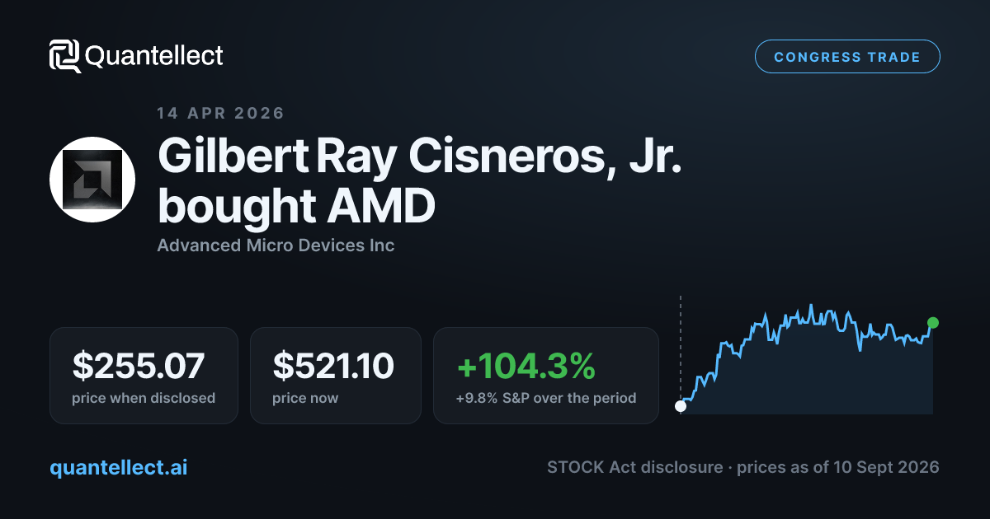This screenshot has height=519, width=990.
Task: Select the Congress Trade badge
Action: [847, 57]
